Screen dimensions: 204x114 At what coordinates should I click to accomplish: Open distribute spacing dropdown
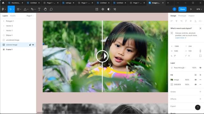pos(200,21)
